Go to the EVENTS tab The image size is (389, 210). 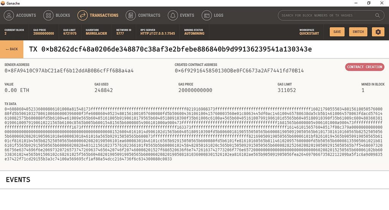187,15
